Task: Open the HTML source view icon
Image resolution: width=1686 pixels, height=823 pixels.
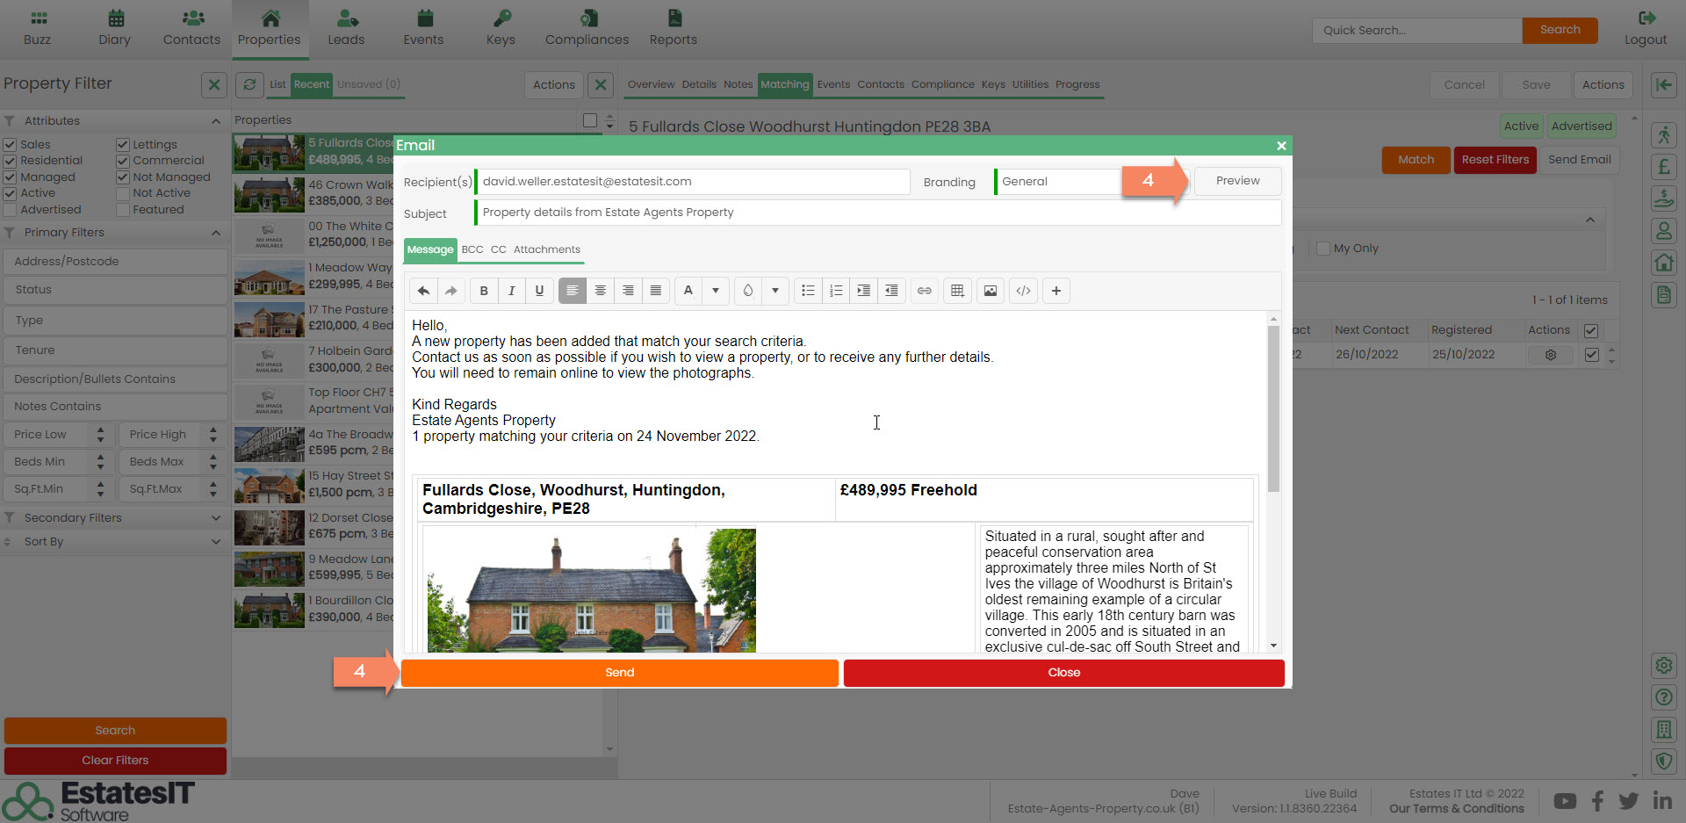Action: click(x=1023, y=291)
